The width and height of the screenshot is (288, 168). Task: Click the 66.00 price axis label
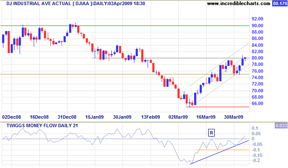click(258, 104)
